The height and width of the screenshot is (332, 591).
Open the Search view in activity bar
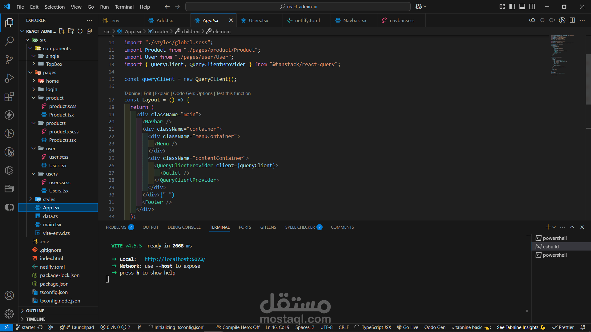pyautogui.click(x=9, y=41)
